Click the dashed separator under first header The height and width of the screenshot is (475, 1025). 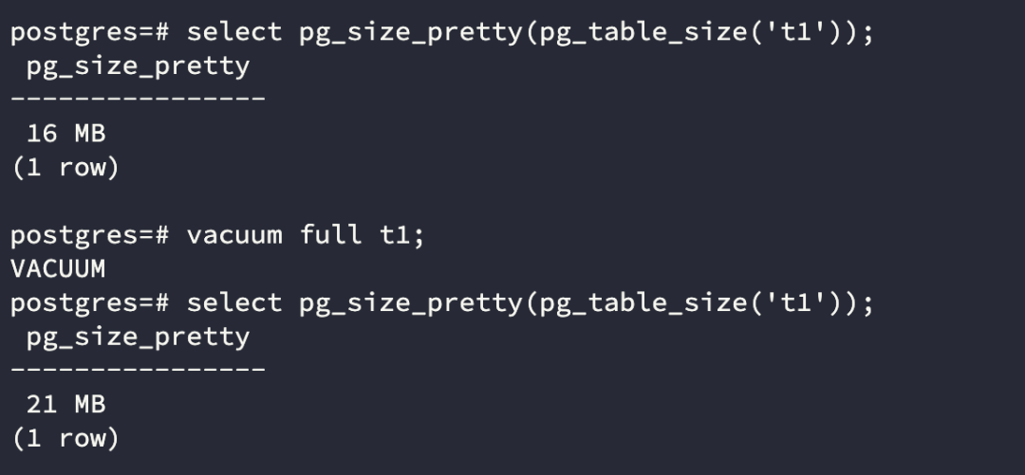pos(138,99)
